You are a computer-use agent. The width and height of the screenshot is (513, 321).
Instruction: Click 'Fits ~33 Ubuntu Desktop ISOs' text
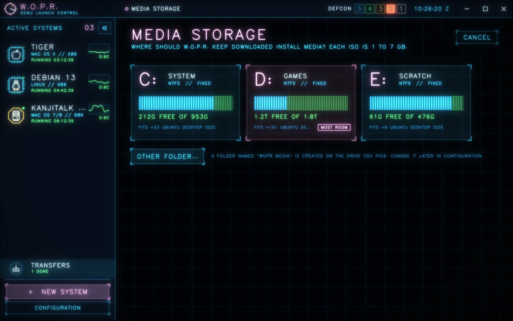point(177,127)
